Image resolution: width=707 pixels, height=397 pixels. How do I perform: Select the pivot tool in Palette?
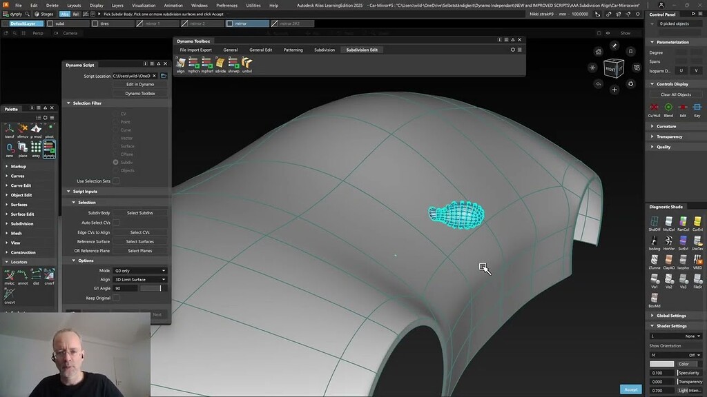coord(49,129)
